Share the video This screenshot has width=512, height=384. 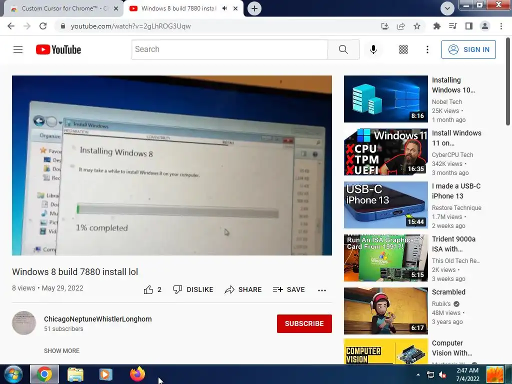(x=243, y=289)
